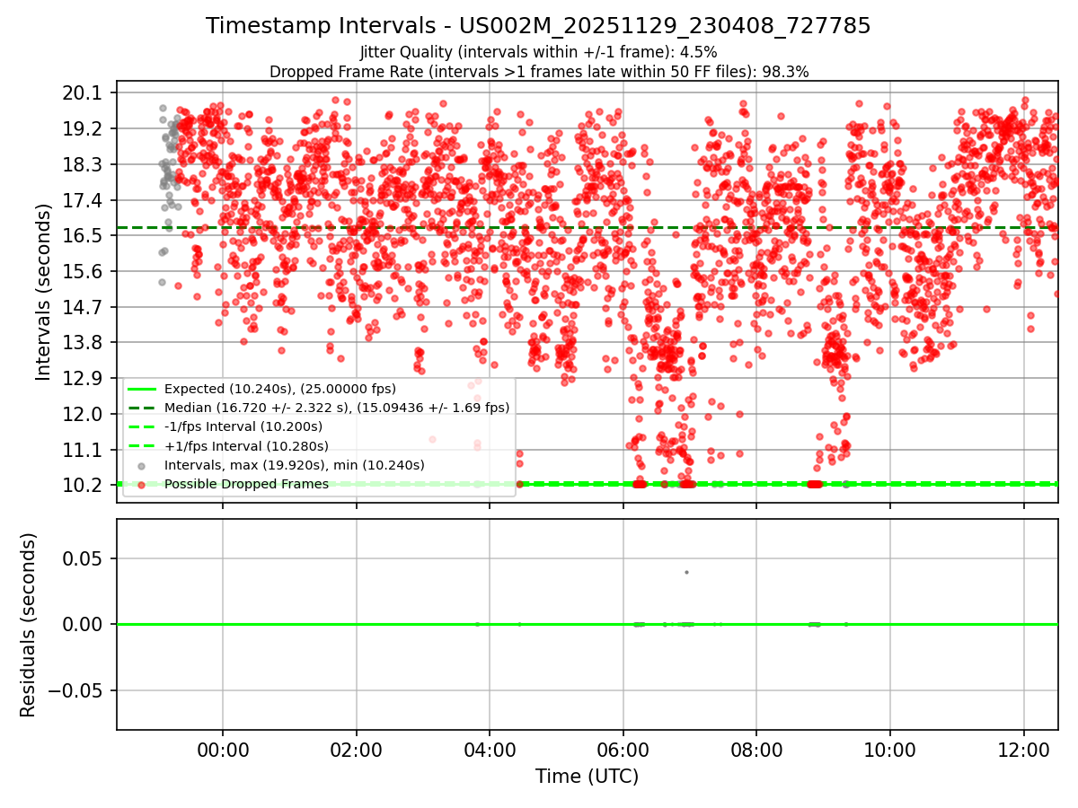This screenshot has width=1078, height=808.
Task: Click the 17.4 y-axis tick label
Action: click(x=84, y=200)
